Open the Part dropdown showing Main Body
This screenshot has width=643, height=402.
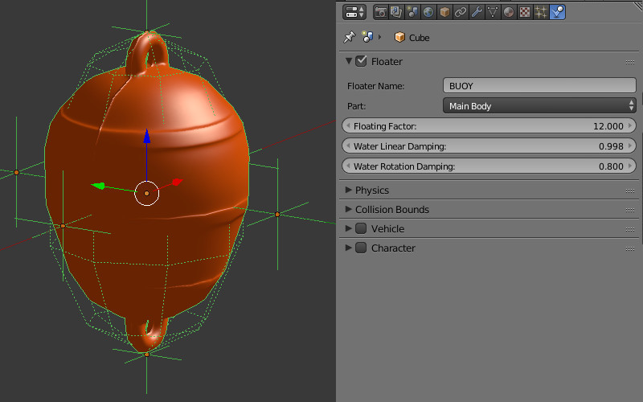coord(539,105)
